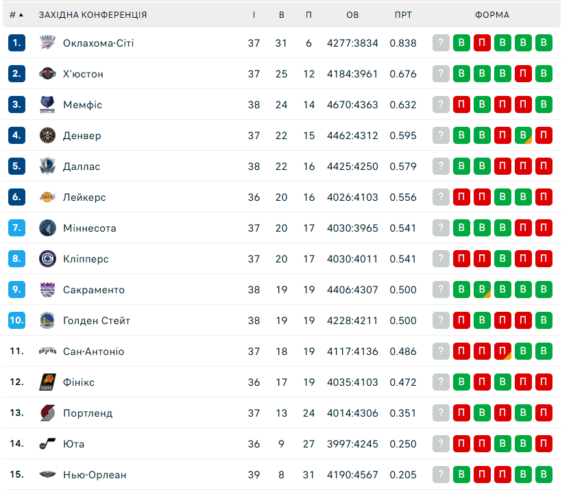Click the San Antonio Spurs logo
Viewport: 571px width, 492px height.
pyautogui.click(x=47, y=352)
